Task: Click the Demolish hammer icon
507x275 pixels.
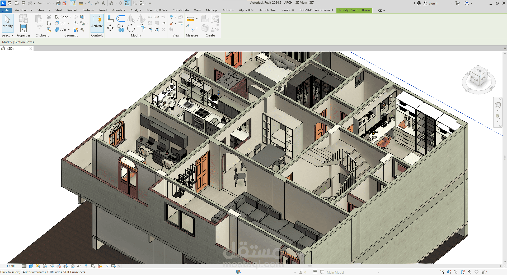Action: click(x=82, y=30)
